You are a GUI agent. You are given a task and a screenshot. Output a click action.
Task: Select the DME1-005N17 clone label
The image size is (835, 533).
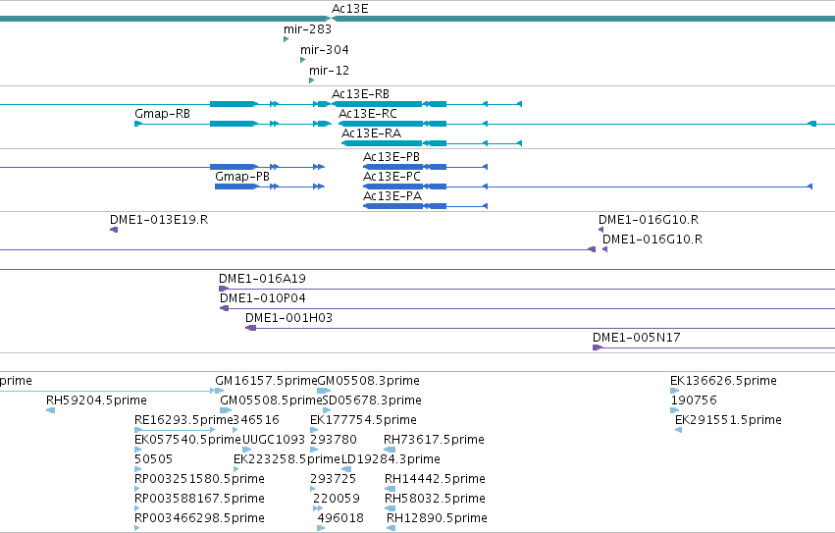(x=637, y=338)
